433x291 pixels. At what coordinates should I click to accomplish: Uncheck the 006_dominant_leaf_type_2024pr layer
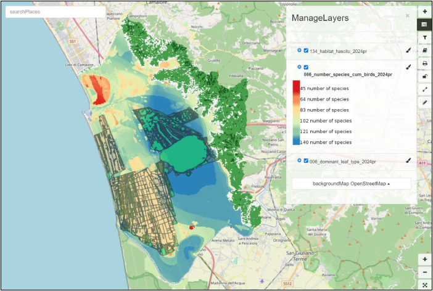click(306, 161)
